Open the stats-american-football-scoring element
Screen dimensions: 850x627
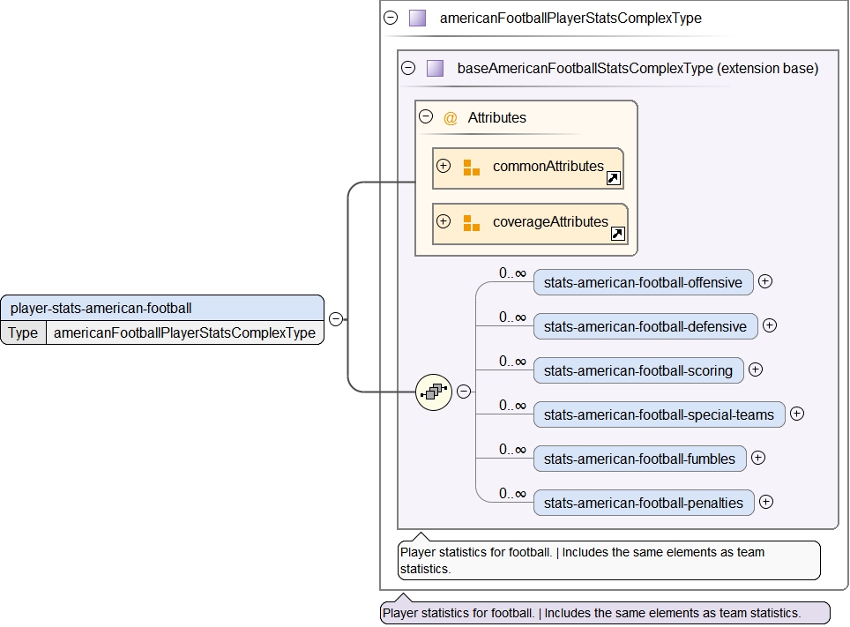[637, 370]
